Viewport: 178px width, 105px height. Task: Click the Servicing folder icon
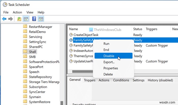coord(25,36)
